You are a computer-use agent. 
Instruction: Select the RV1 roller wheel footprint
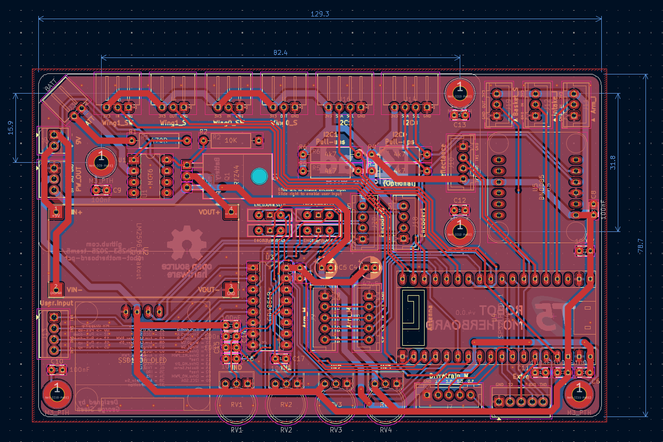(x=236, y=405)
